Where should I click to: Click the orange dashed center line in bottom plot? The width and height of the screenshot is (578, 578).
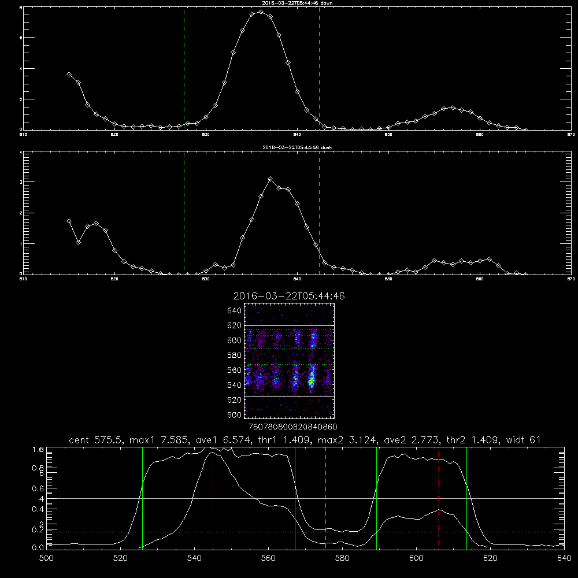[x=325, y=498]
